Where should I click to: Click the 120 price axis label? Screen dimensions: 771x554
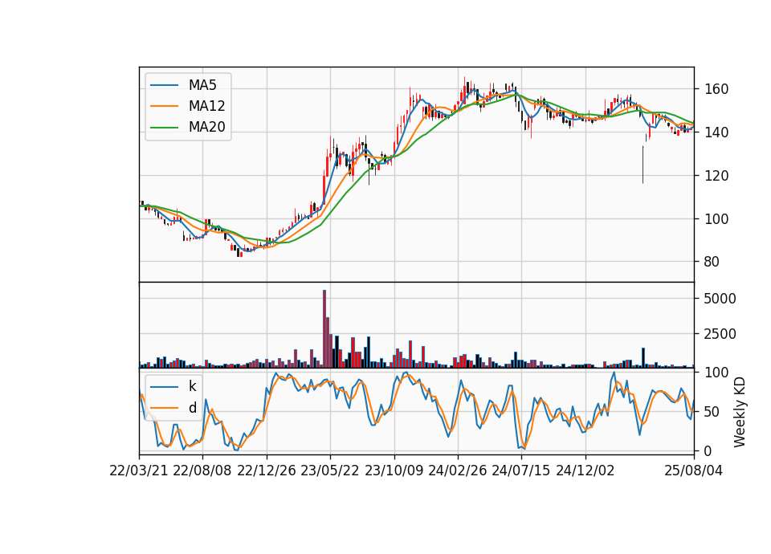pyautogui.click(x=716, y=176)
